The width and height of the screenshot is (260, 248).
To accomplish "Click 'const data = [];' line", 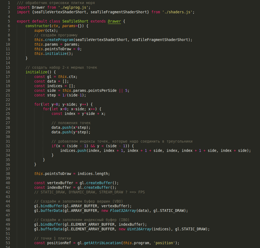I will point(52,81).
